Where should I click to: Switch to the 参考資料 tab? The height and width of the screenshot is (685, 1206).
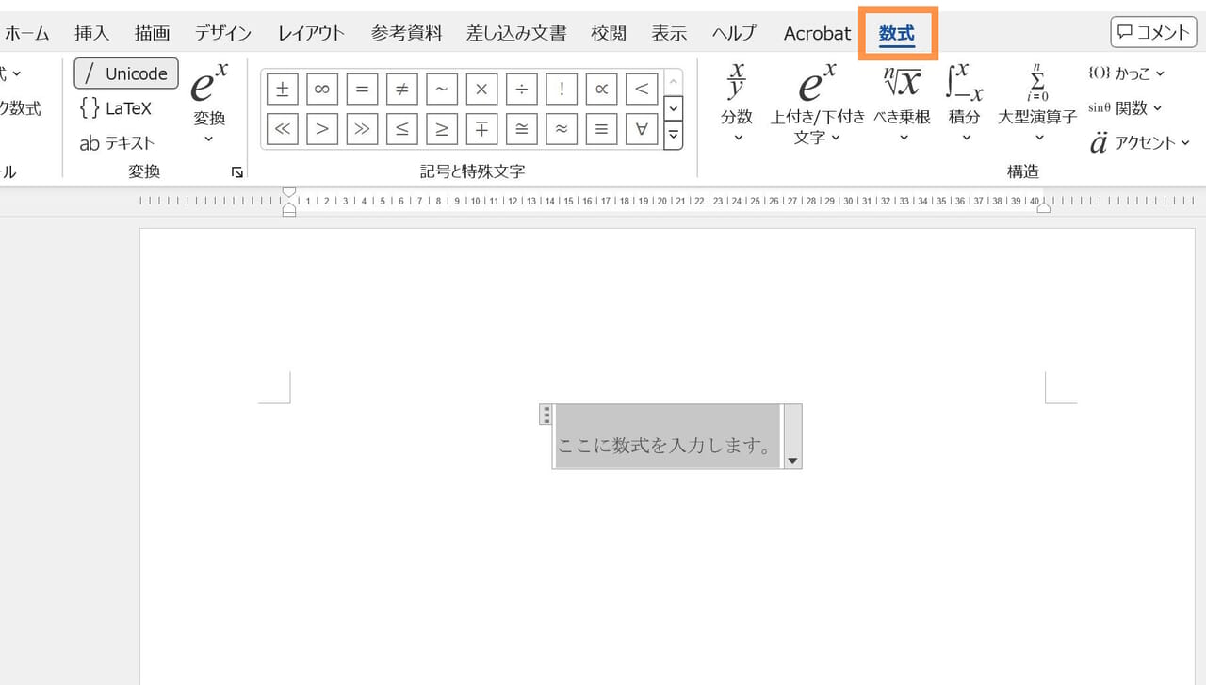point(406,33)
